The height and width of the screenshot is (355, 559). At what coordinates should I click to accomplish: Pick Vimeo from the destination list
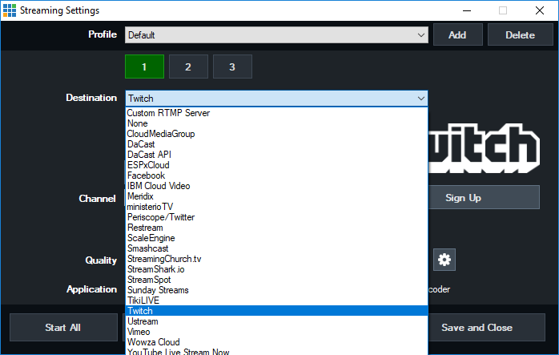tap(139, 332)
